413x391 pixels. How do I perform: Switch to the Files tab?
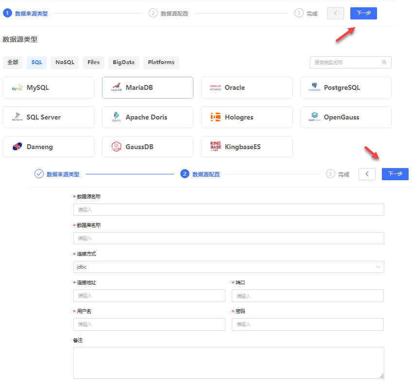point(93,62)
